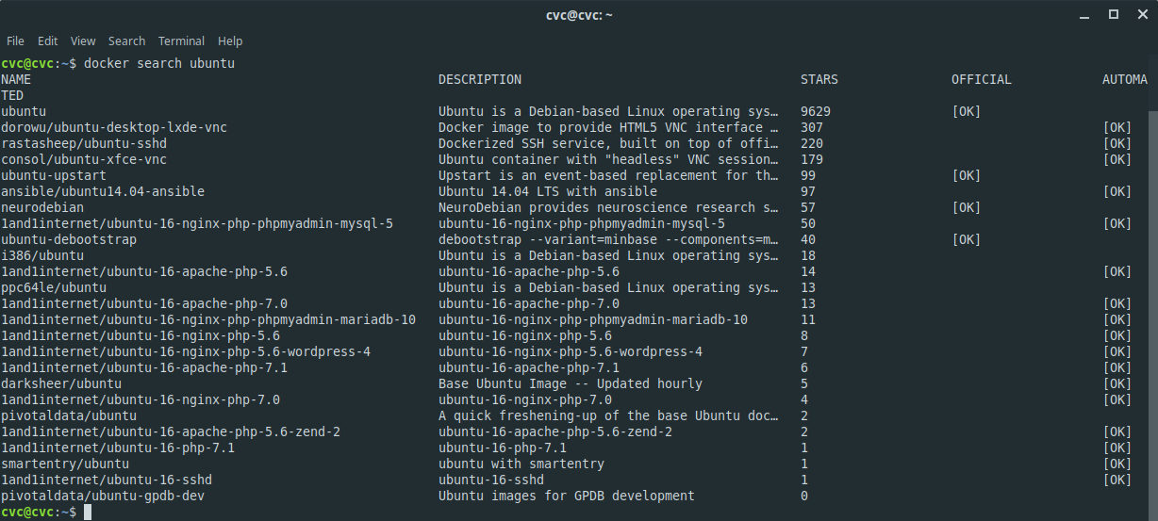Click the star count 99
Screen dimensions: 1158x521
coord(808,175)
